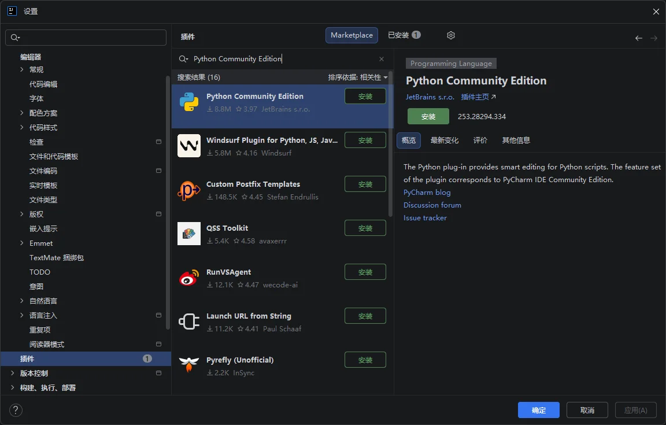Image resolution: width=666 pixels, height=425 pixels.
Task: Click the QSS Toolkit plugin icon
Action: pyautogui.click(x=189, y=234)
